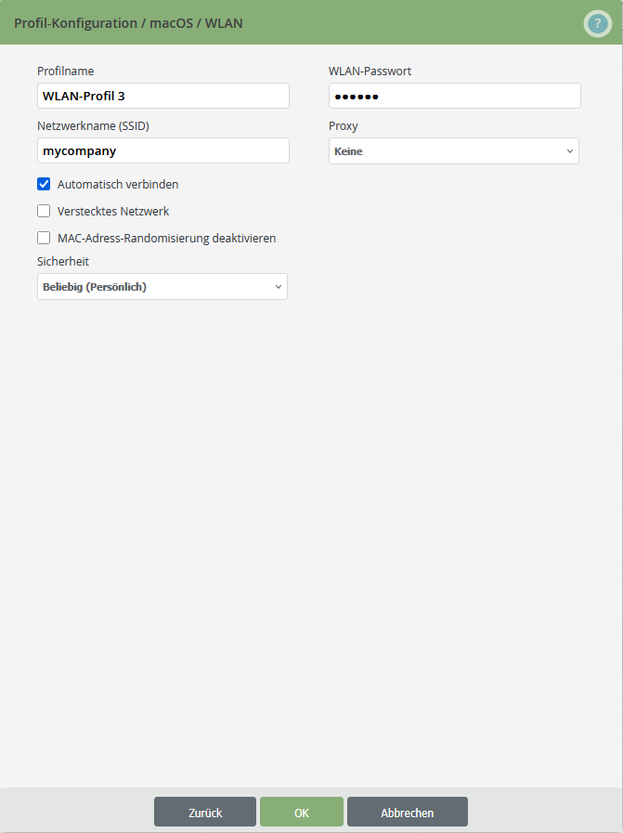Cancel the configuration with Abbrechen
The width and height of the screenshot is (623, 833).
tap(407, 811)
